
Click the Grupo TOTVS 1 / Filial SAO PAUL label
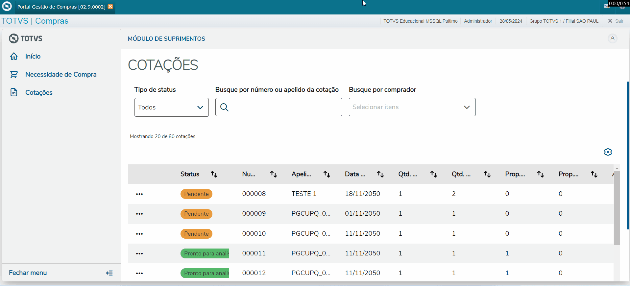coord(564,21)
